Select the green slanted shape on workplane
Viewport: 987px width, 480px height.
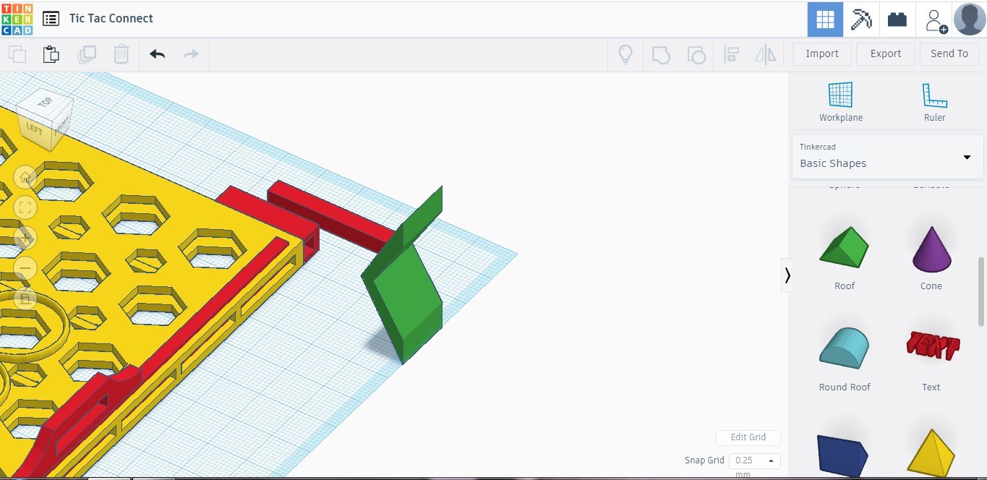pos(409,289)
